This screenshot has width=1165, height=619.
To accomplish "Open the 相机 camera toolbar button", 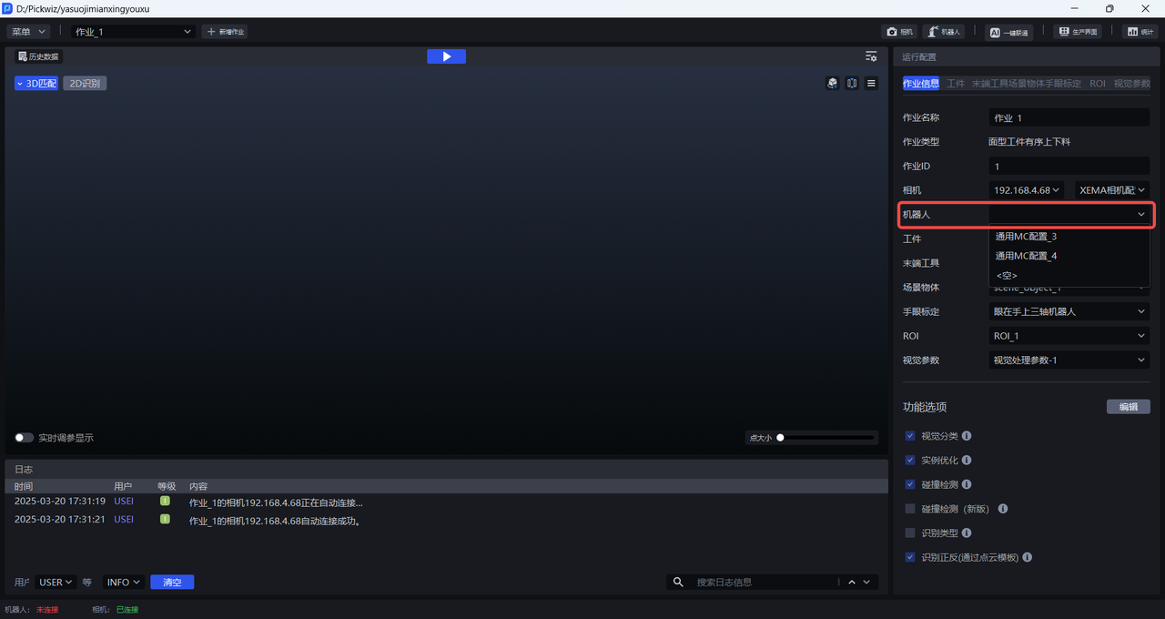I will point(900,32).
